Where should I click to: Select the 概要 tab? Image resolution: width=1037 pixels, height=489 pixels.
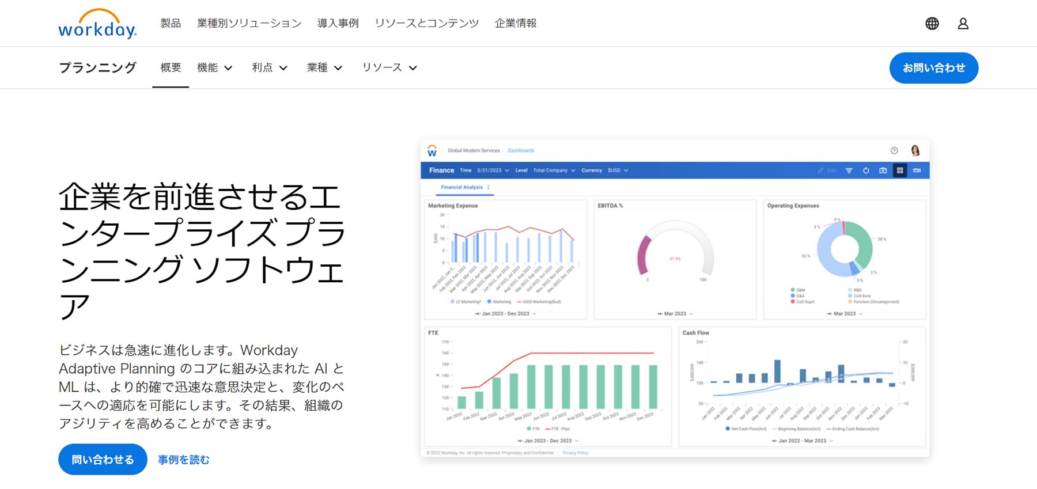coord(171,68)
